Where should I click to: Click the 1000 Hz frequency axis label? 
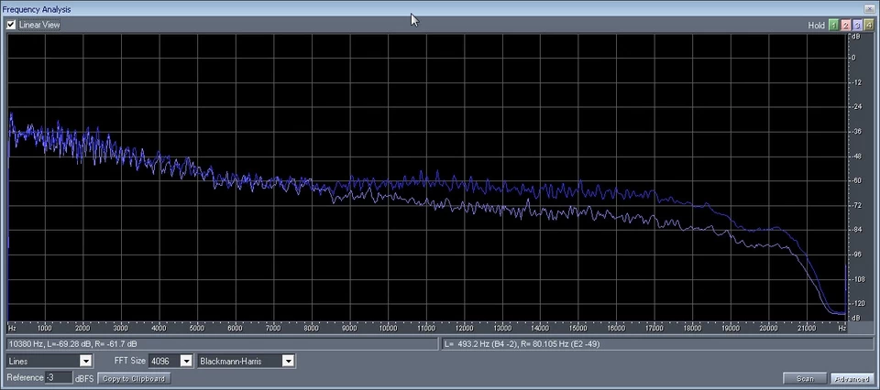(45, 329)
